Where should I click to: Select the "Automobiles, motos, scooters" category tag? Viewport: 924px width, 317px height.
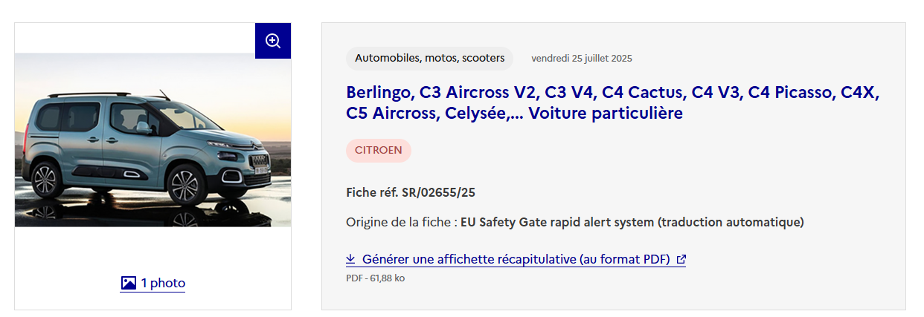point(429,58)
